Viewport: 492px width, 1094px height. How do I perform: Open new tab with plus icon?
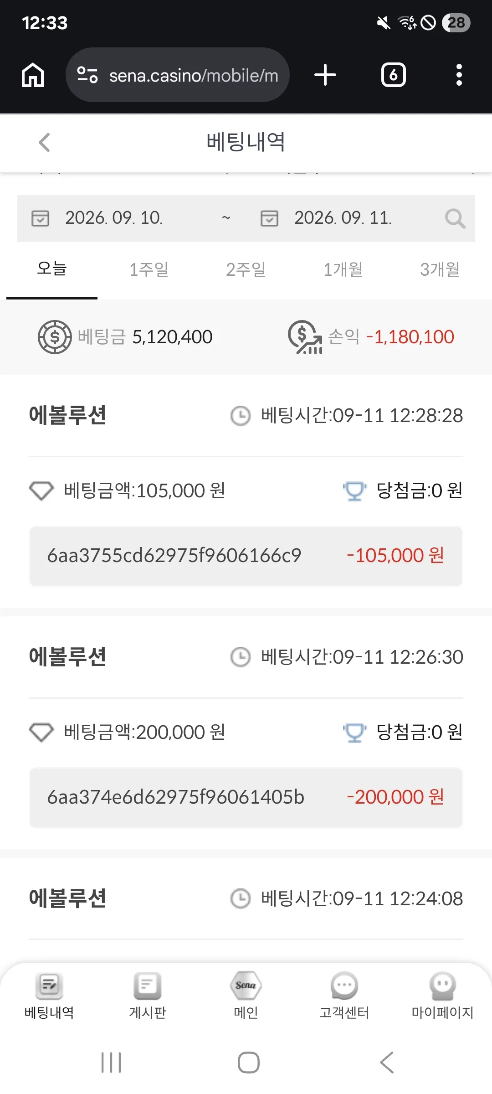325,75
